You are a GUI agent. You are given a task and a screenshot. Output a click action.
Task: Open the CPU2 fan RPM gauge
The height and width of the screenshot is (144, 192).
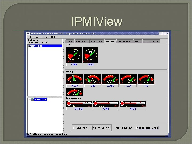(x=90, y=55)
